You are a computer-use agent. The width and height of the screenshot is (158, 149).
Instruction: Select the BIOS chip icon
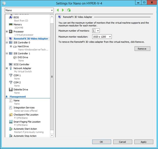coord(11,17)
